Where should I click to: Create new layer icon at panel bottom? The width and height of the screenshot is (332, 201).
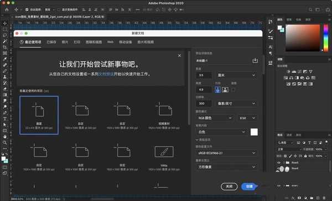[318, 198]
